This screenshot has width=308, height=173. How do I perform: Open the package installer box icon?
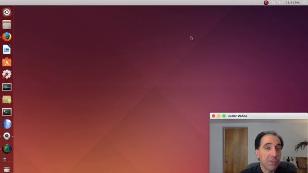(7, 99)
